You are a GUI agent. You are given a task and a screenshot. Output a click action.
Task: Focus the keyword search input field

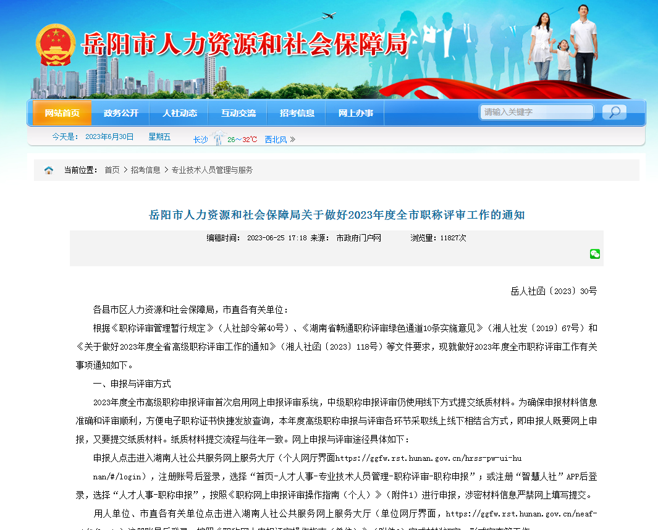tap(536, 112)
